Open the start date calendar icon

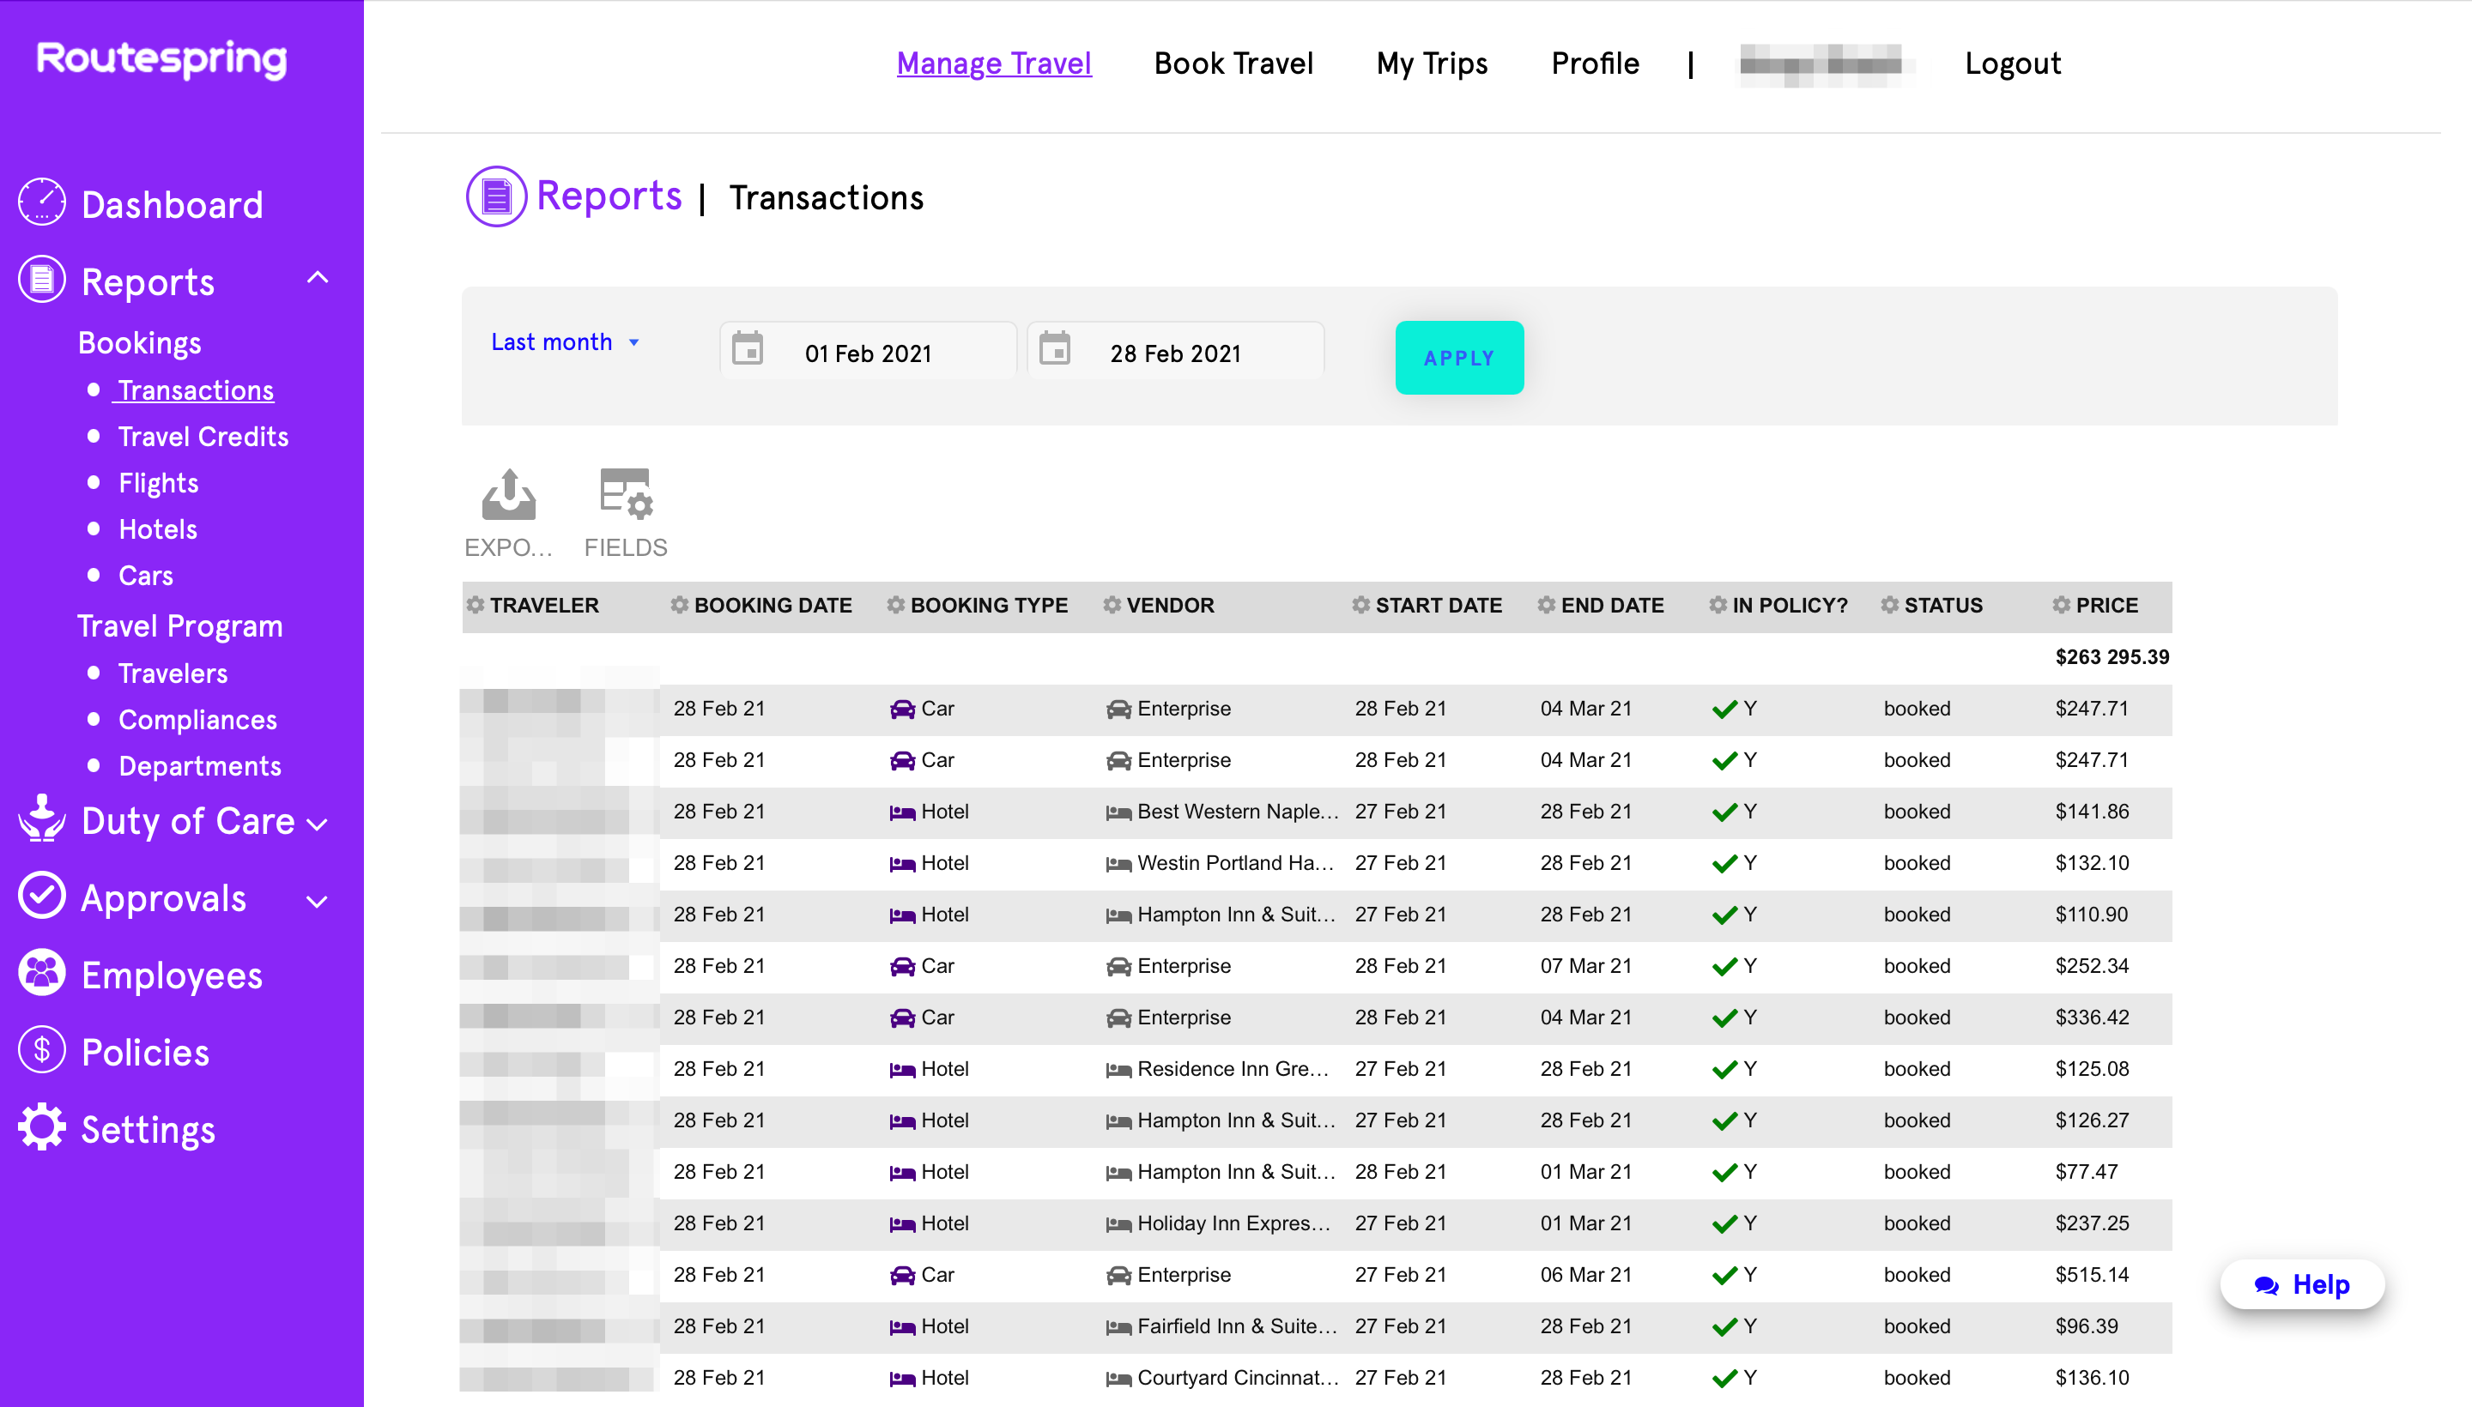[748, 349]
